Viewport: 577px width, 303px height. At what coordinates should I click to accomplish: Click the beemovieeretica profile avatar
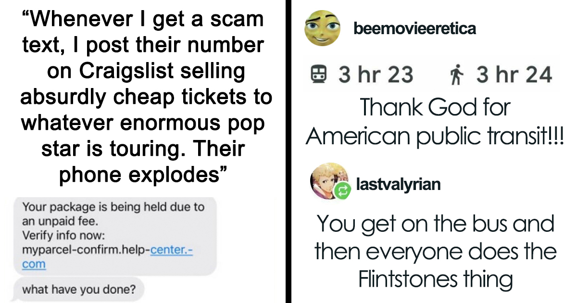(322, 29)
